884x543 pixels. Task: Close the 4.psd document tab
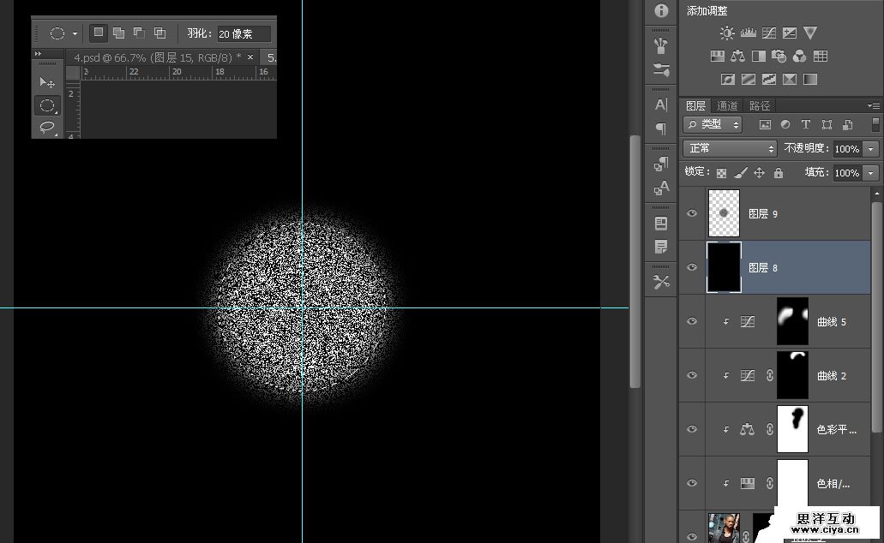pos(250,57)
